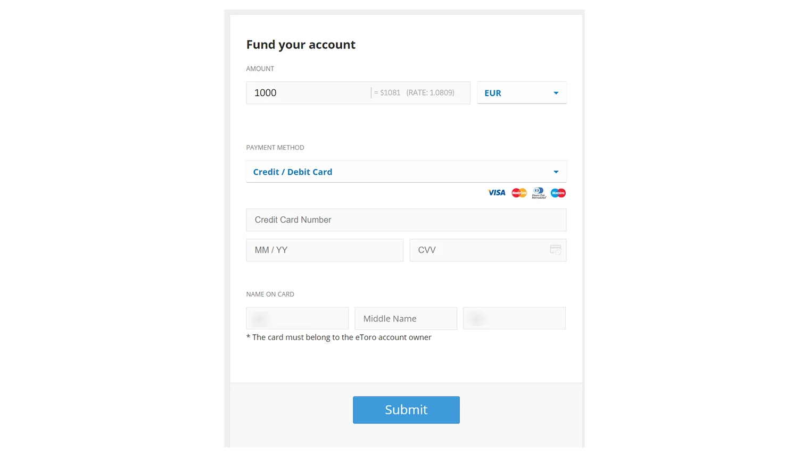809x457 pixels.
Task: Click inside the CVV input field
Action: 479,250
